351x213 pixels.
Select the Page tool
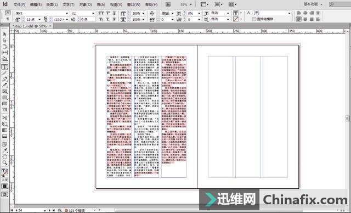[x=5, y=46]
